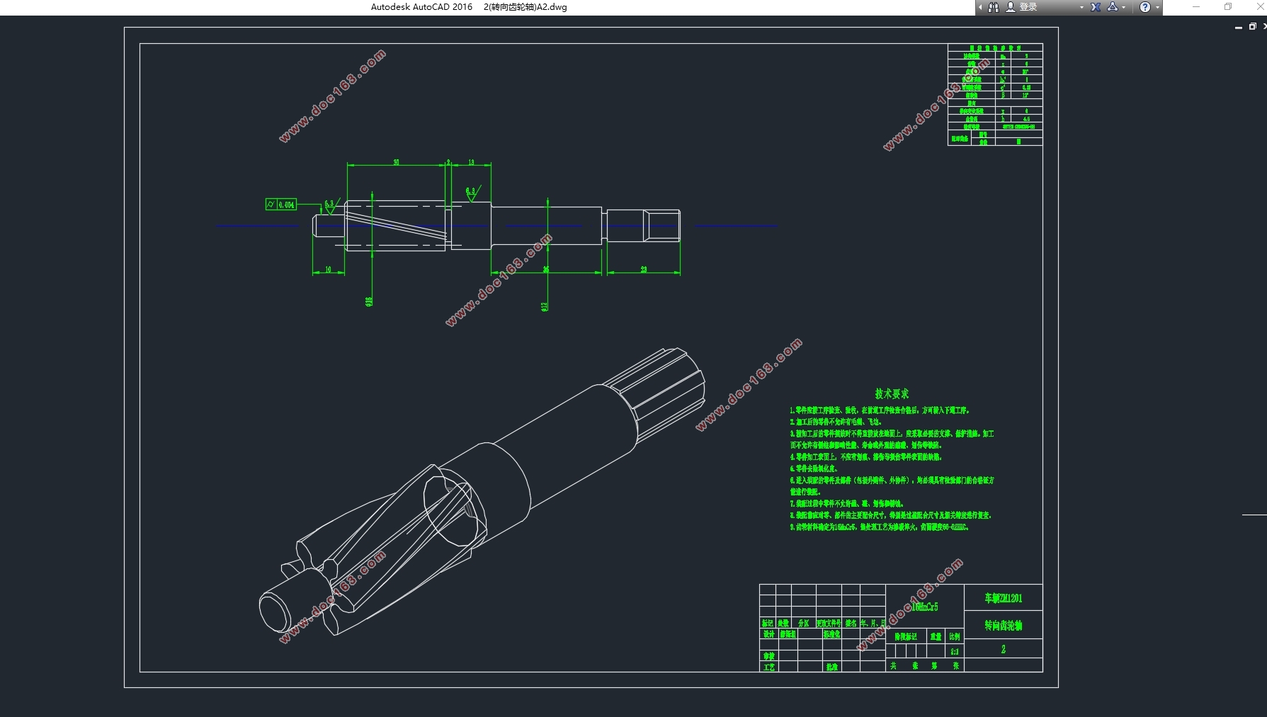Expand the InfoCenter search box arrow

click(981, 7)
